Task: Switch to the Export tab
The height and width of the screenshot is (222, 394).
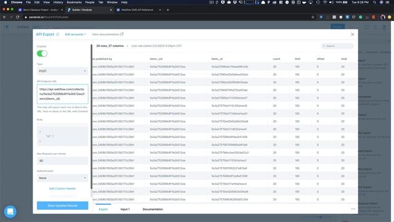Action: tap(103, 209)
